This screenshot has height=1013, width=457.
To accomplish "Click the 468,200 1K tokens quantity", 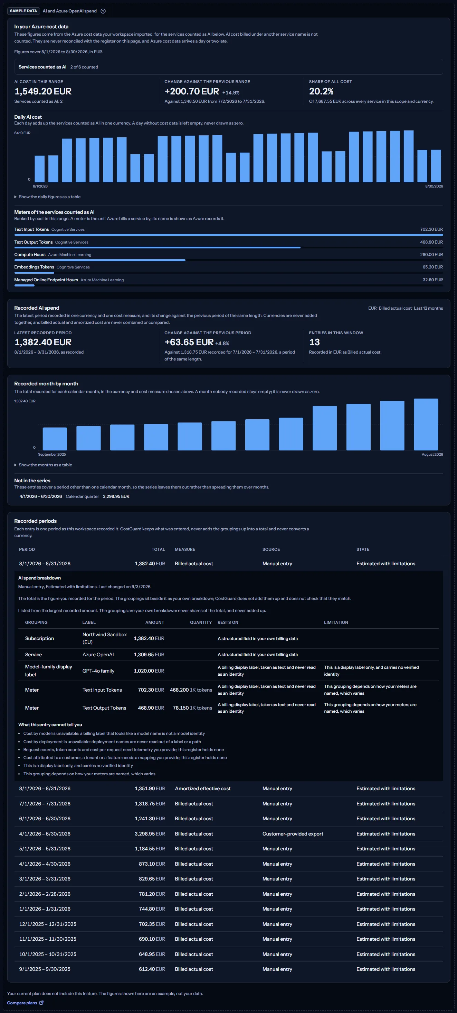I will (191, 690).
